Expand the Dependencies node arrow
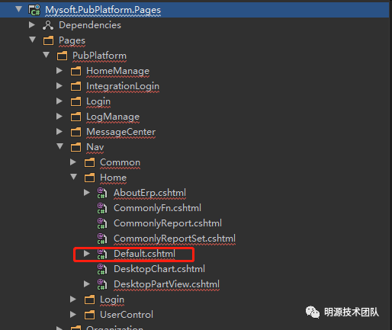This screenshot has width=392, height=330. pos(32,24)
